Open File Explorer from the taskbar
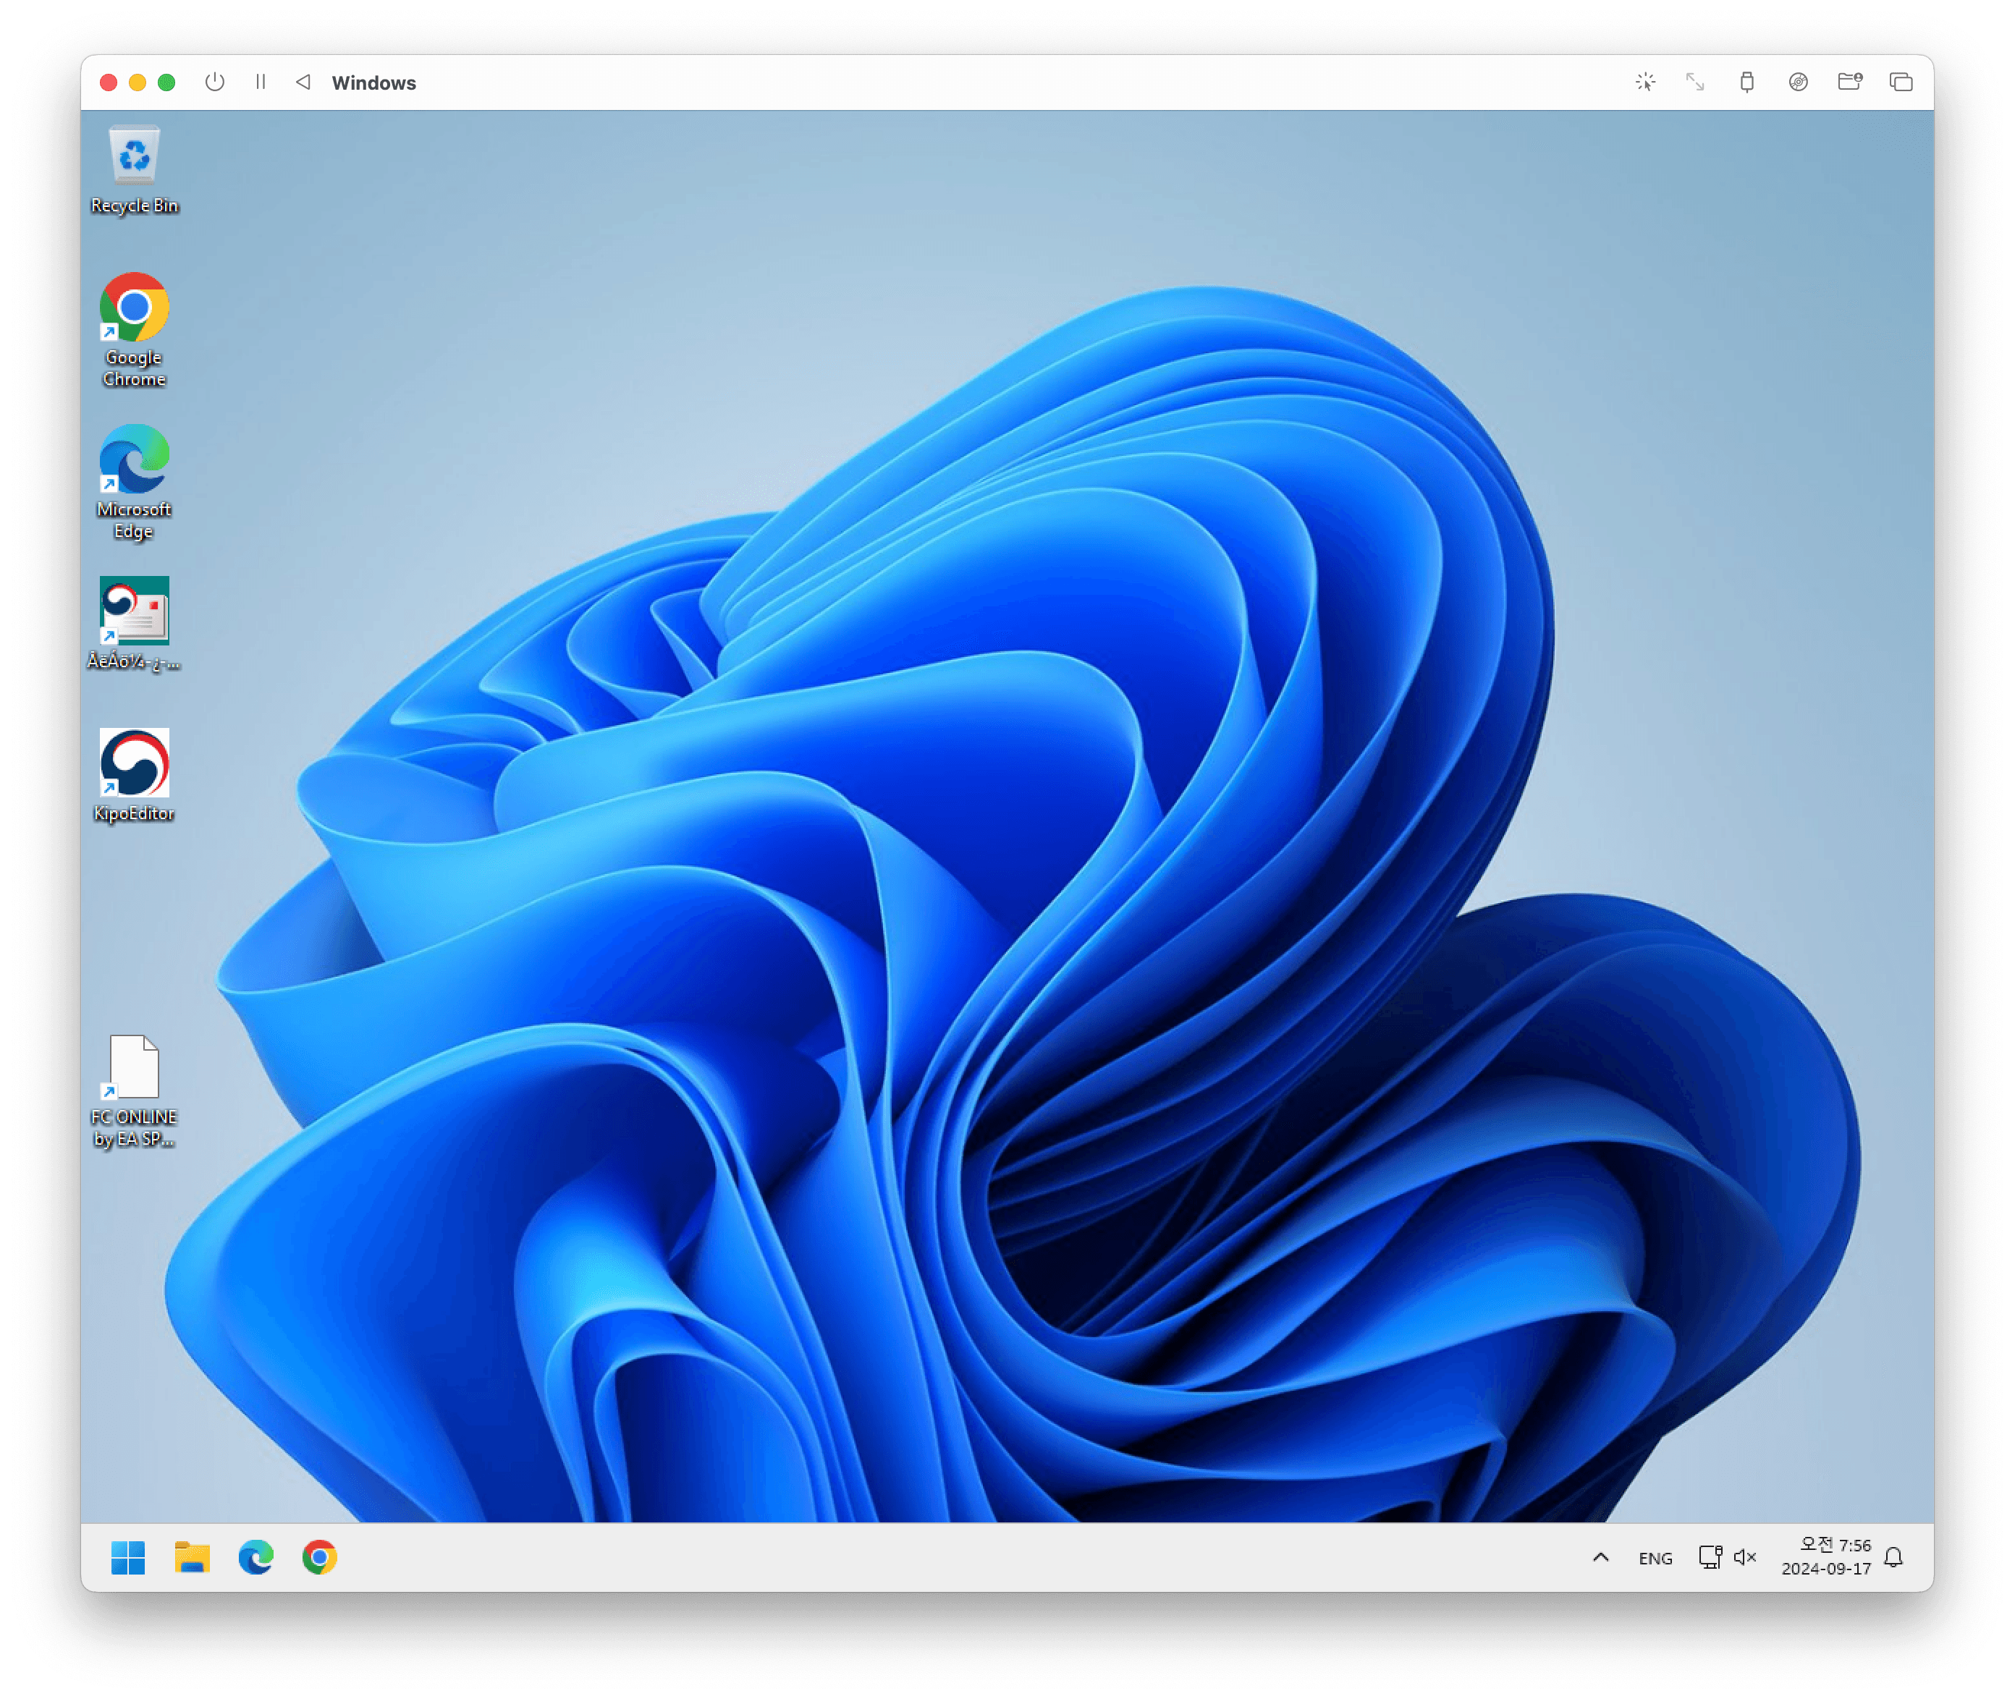2015x1699 pixels. (x=192, y=1557)
